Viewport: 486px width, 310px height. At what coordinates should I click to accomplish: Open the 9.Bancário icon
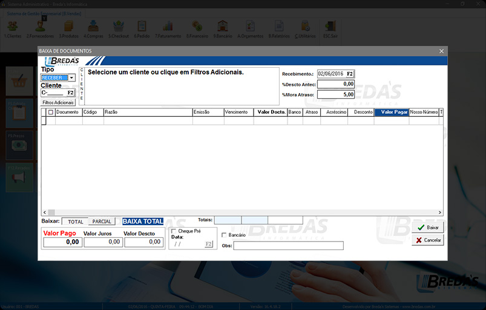click(x=223, y=27)
